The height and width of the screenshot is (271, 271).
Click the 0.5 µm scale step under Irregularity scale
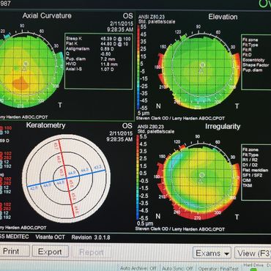145,223
